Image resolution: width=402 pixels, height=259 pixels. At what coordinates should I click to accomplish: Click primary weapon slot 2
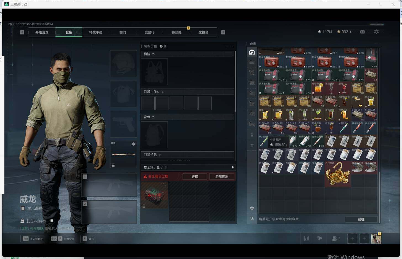coord(109,212)
